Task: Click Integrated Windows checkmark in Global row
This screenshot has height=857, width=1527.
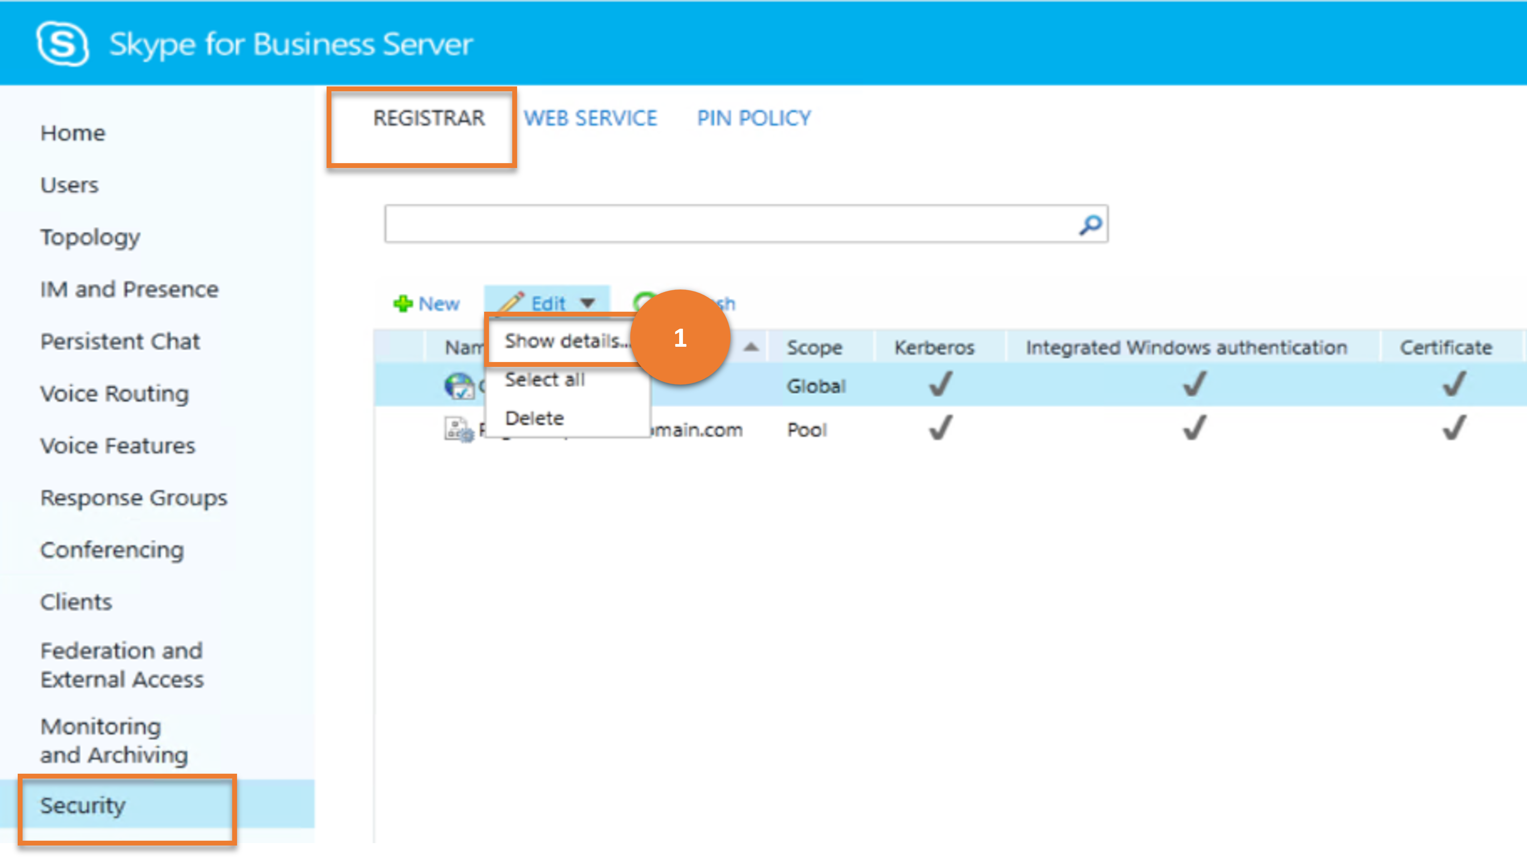Action: coord(1195,384)
